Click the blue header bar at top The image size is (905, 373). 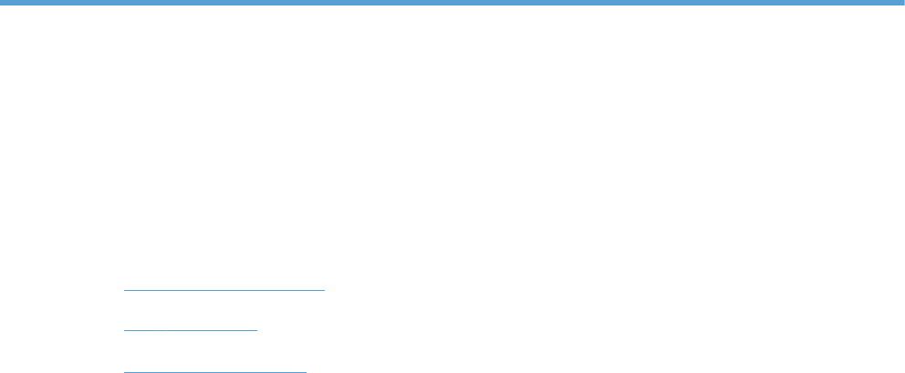tap(452, 3)
